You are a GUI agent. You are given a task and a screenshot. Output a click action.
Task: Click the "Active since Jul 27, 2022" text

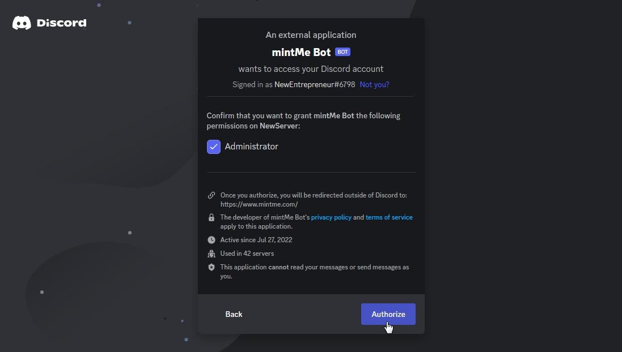[x=256, y=240]
